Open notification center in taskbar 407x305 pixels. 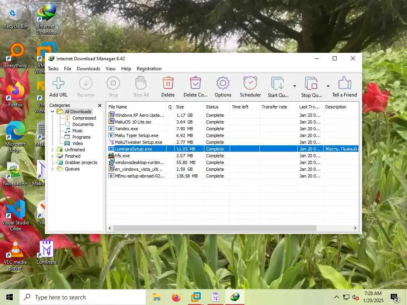394,297
